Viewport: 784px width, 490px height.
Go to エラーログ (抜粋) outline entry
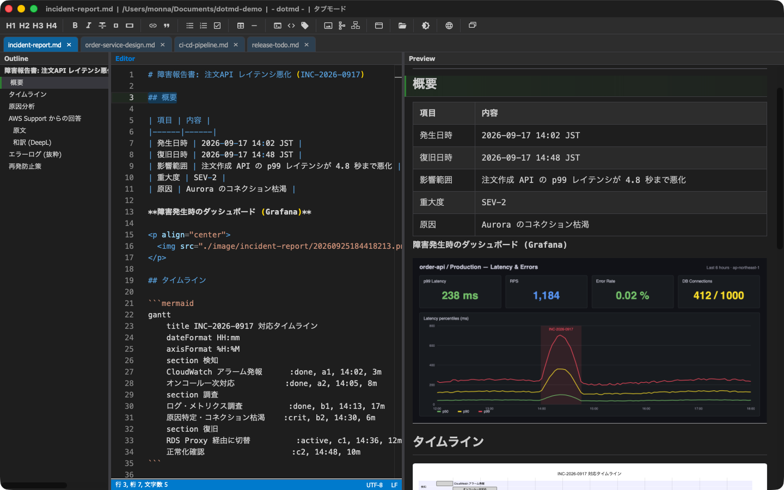click(54, 155)
